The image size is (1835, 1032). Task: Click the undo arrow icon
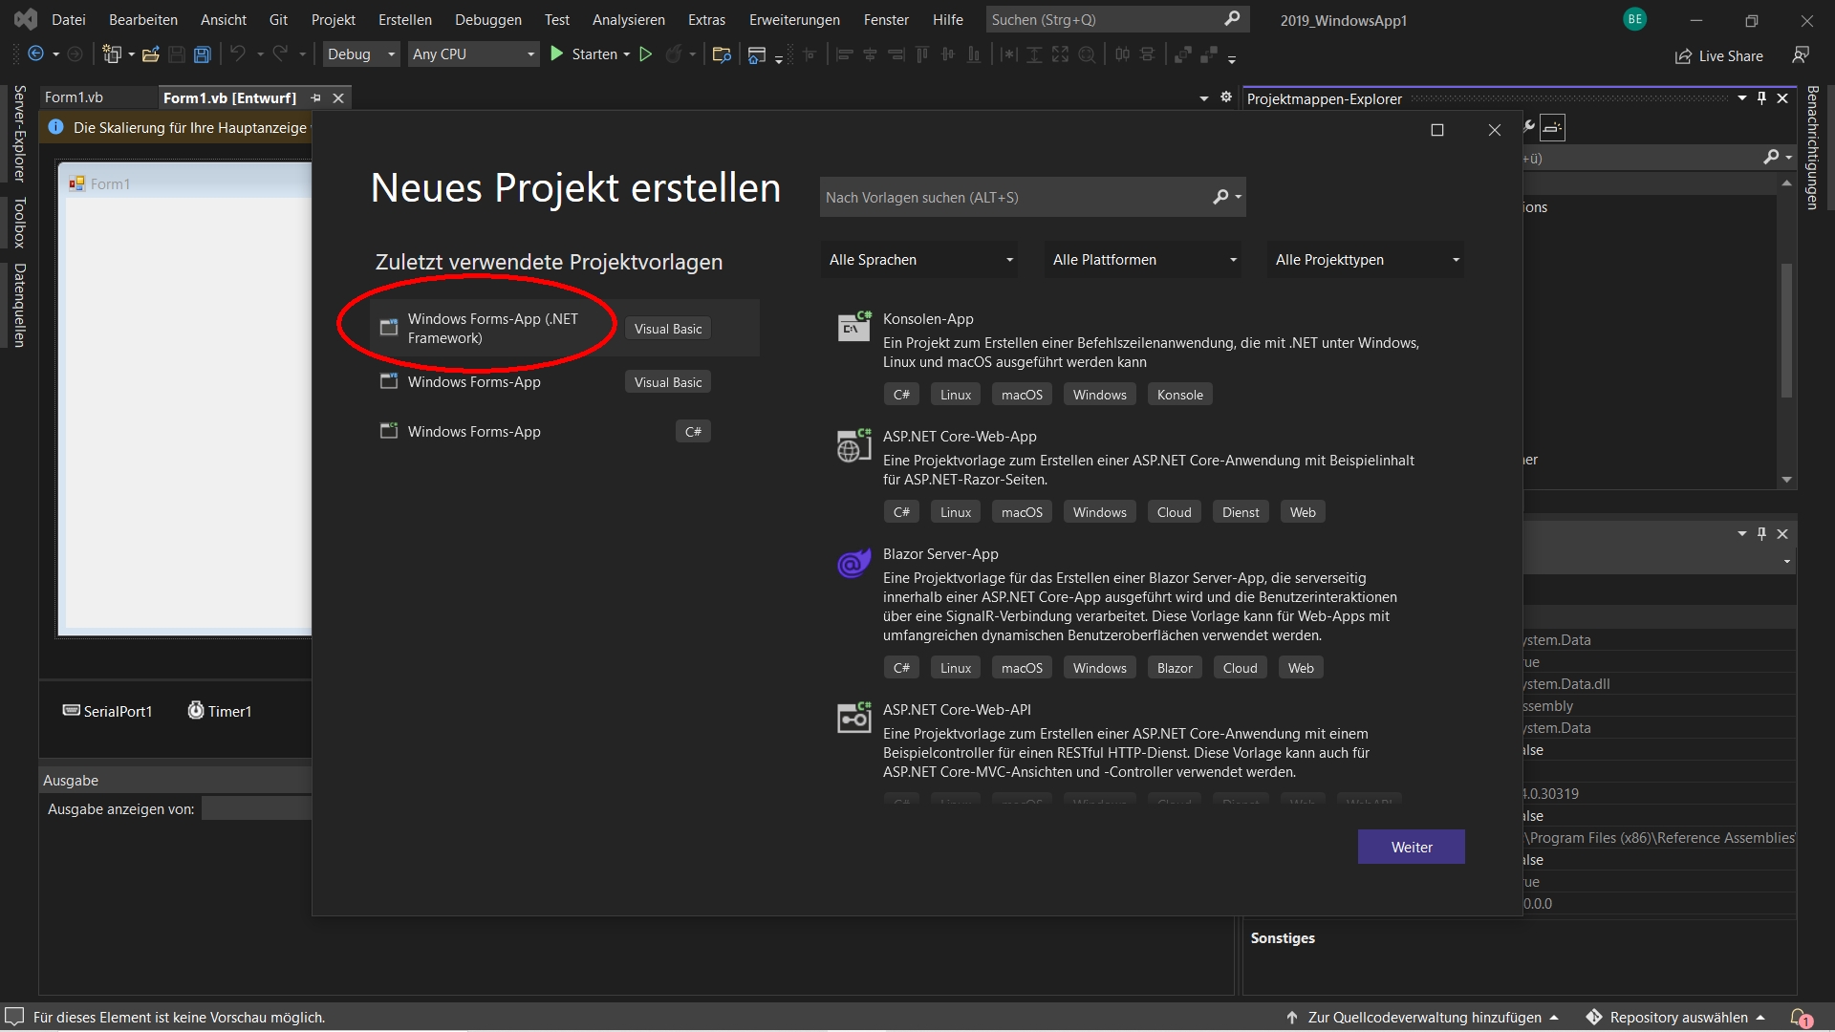238,54
